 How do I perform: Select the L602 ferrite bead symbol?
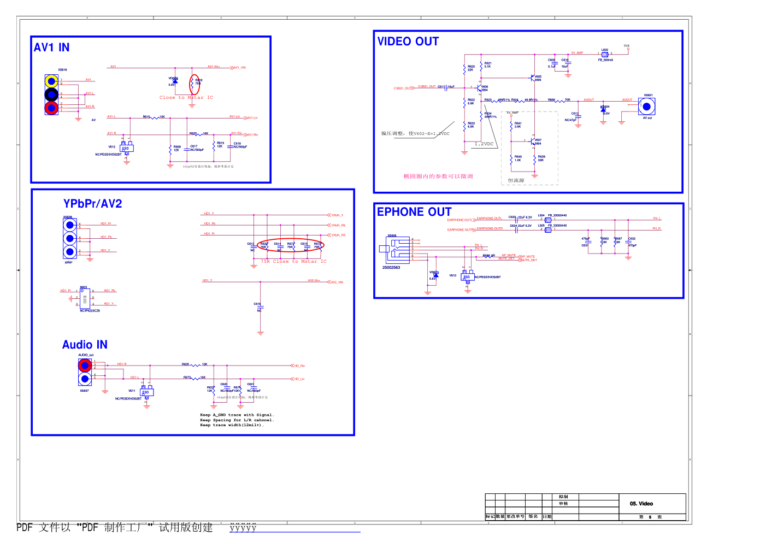click(x=605, y=55)
